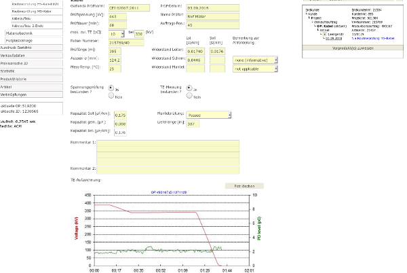Screen dimensions: 407x273
Task: Open the blue Routineprüfung link in tree
Action: coord(373,38)
